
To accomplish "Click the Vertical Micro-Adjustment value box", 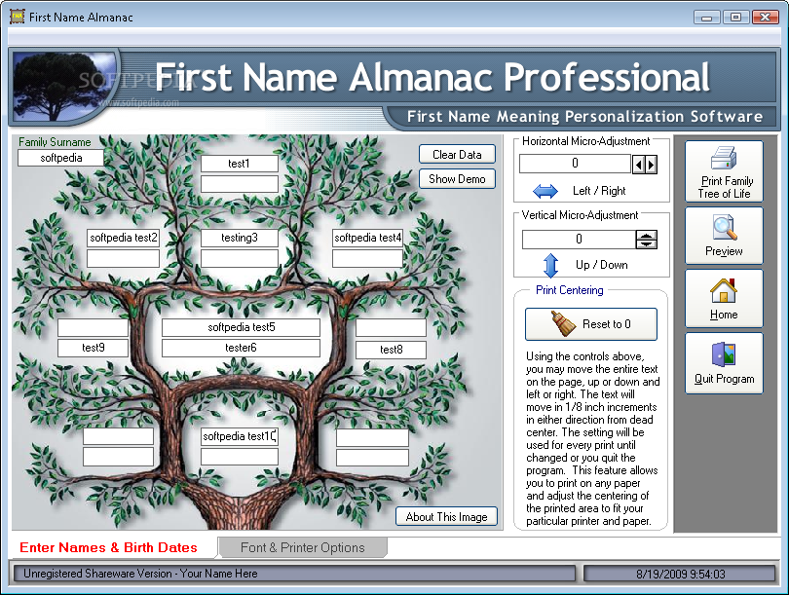I will 579,240.
